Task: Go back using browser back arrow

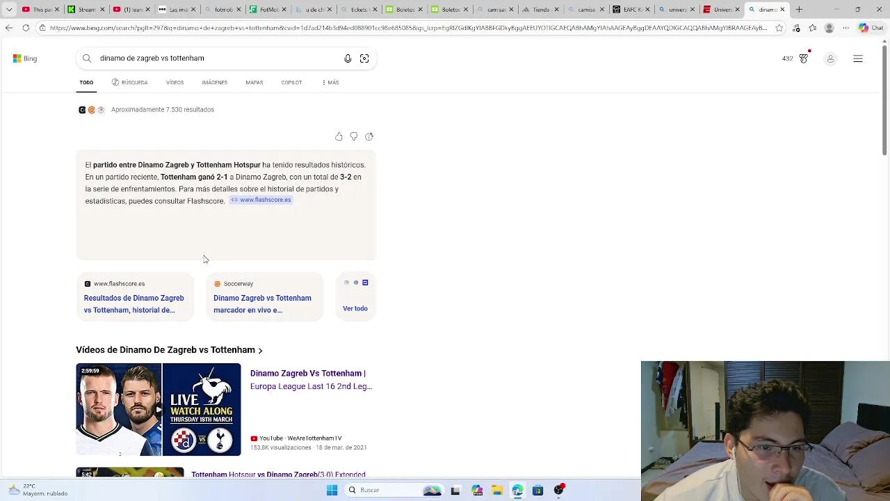Action: 9,28
